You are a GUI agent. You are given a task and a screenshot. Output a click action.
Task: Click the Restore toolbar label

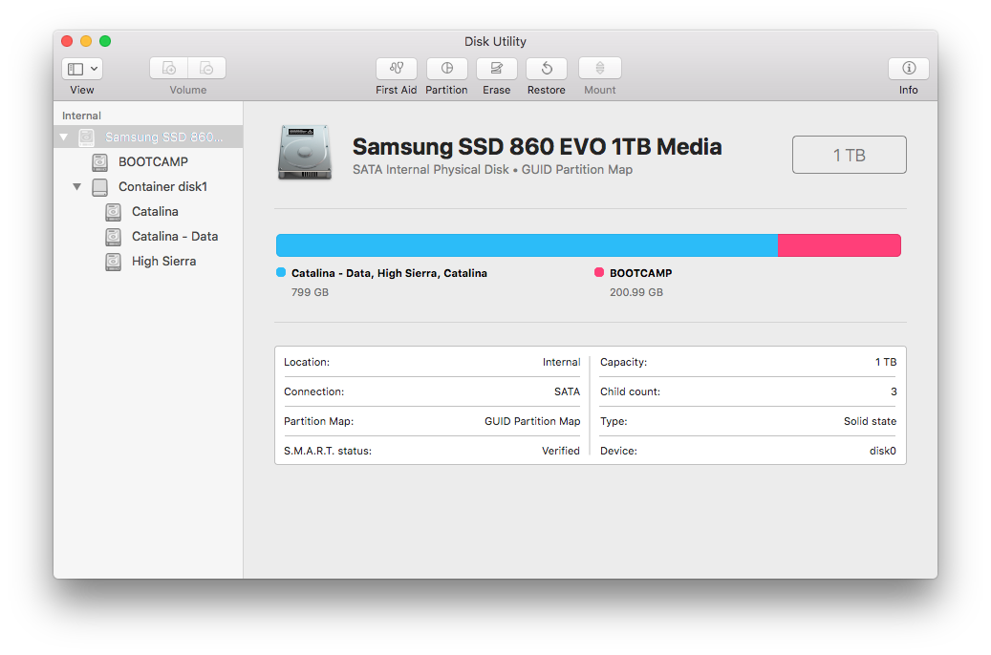(x=547, y=91)
